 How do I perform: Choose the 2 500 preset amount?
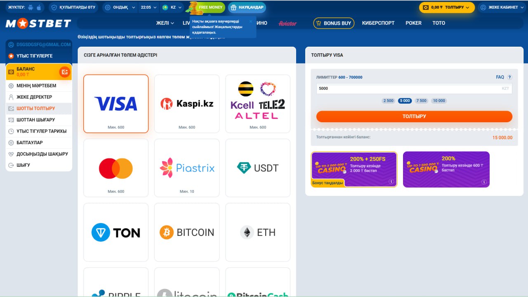pos(388,101)
